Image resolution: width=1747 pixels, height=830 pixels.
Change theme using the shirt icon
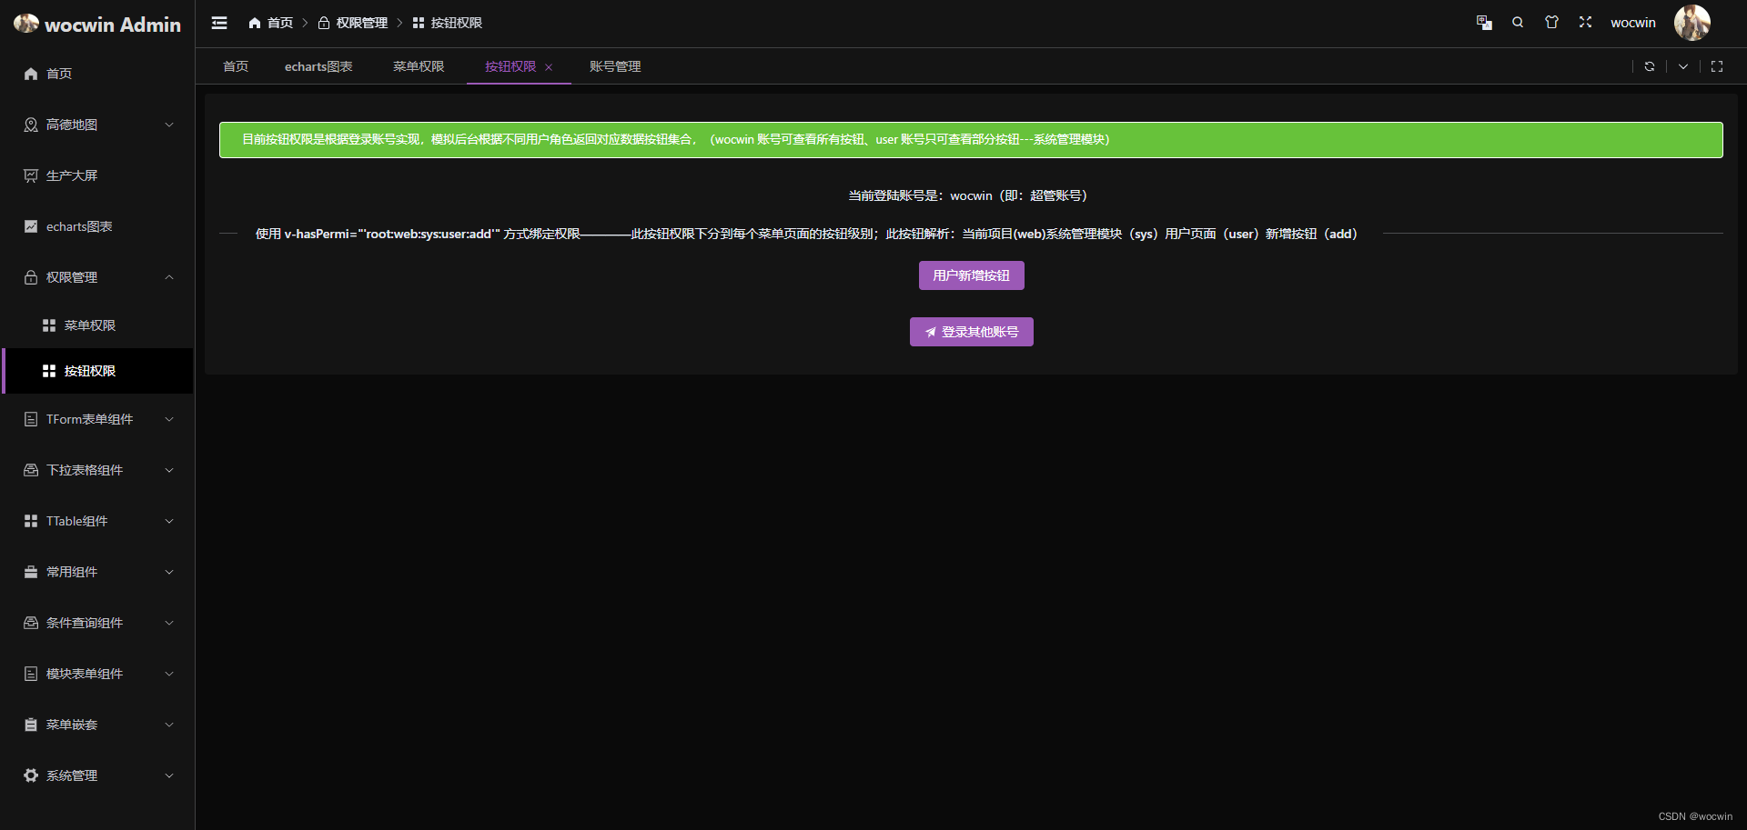coord(1551,22)
